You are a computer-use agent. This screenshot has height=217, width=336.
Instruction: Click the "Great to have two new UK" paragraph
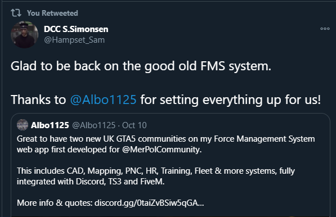[x=166, y=144]
